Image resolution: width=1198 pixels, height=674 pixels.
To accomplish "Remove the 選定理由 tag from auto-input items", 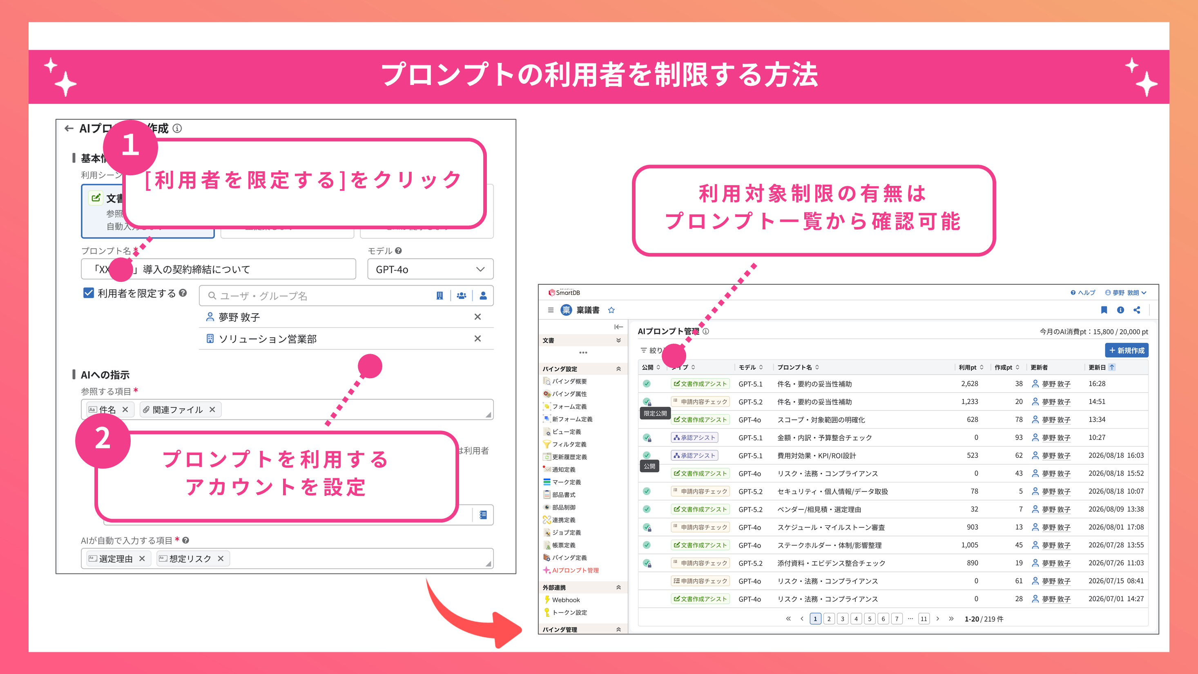I will click(142, 558).
